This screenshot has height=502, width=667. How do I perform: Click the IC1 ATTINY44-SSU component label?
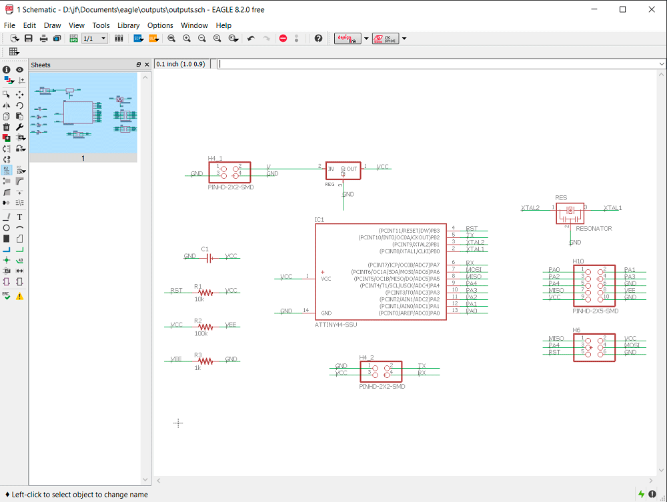coord(336,324)
